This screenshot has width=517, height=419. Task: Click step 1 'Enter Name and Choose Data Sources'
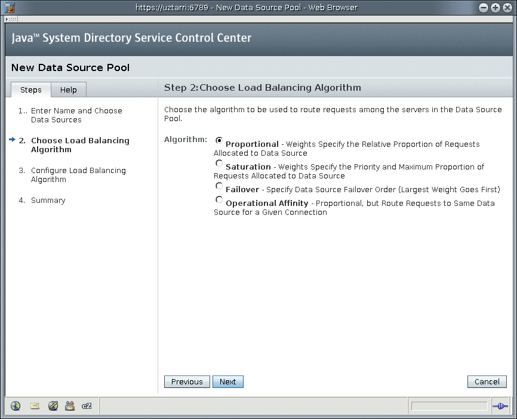tap(76, 115)
